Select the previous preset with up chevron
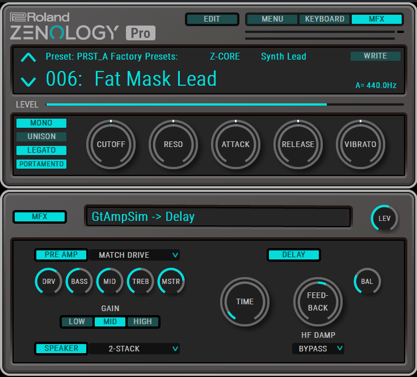Image resolution: width=417 pixels, height=377 pixels. (28, 57)
